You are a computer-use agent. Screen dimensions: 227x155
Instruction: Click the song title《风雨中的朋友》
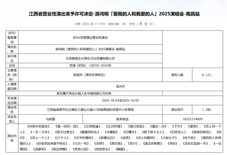pyautogui.click(x=38, y=127)
